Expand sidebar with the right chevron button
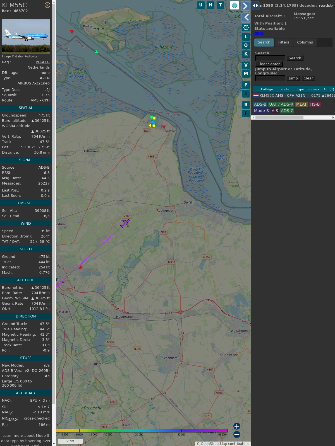Image resolution: width=335 pixels, height=446 pixels. 245,6
